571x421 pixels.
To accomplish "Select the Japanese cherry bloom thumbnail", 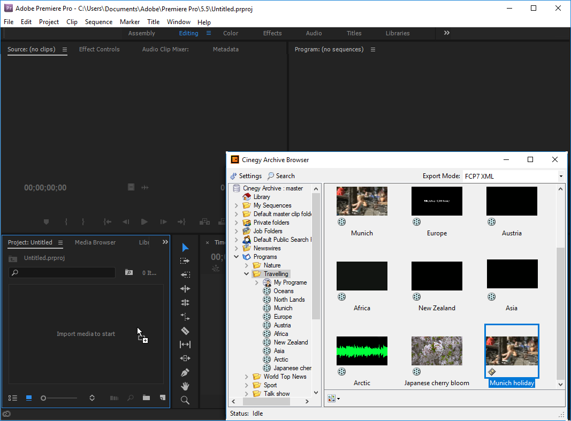I will point(437,351).
